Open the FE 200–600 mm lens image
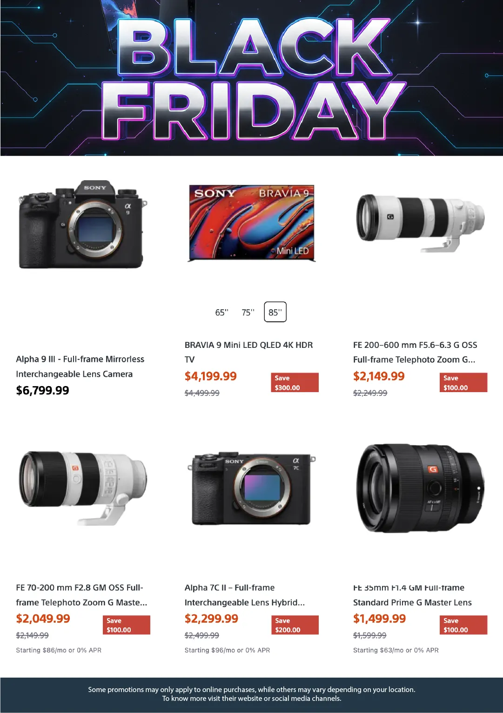503x713 pixels. pos(420,223)
